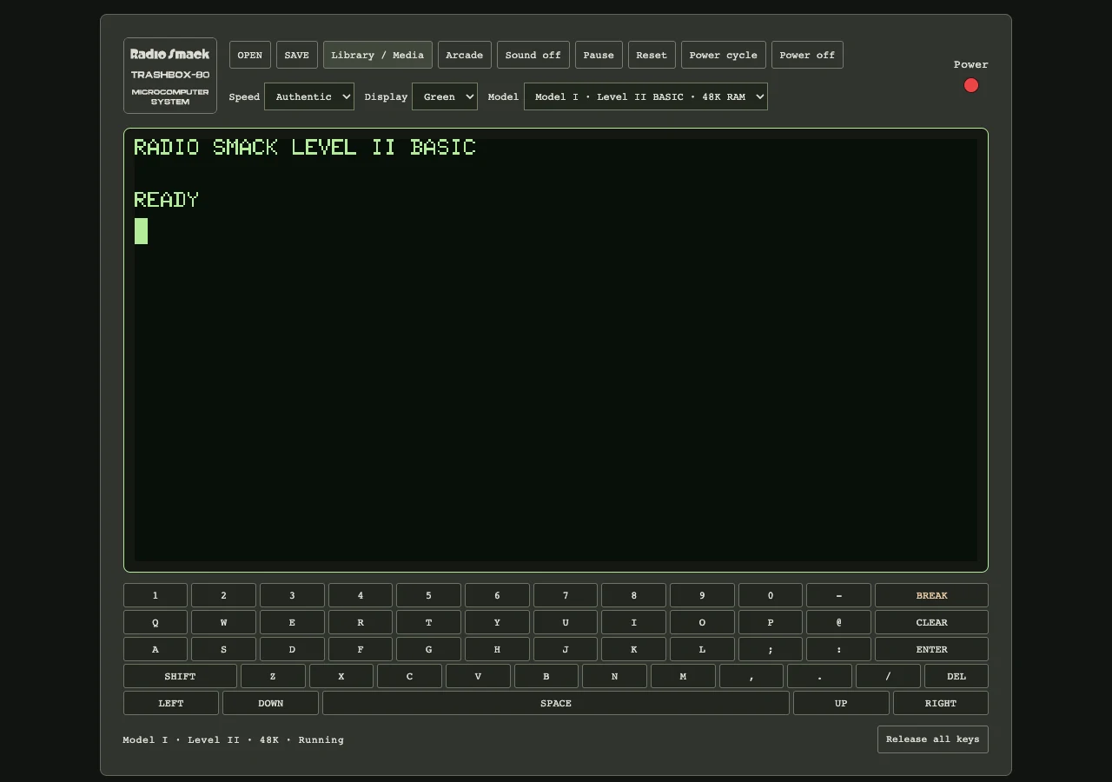Click the OPEN button
1112x782 pixels.
click(x=250, y=55)
